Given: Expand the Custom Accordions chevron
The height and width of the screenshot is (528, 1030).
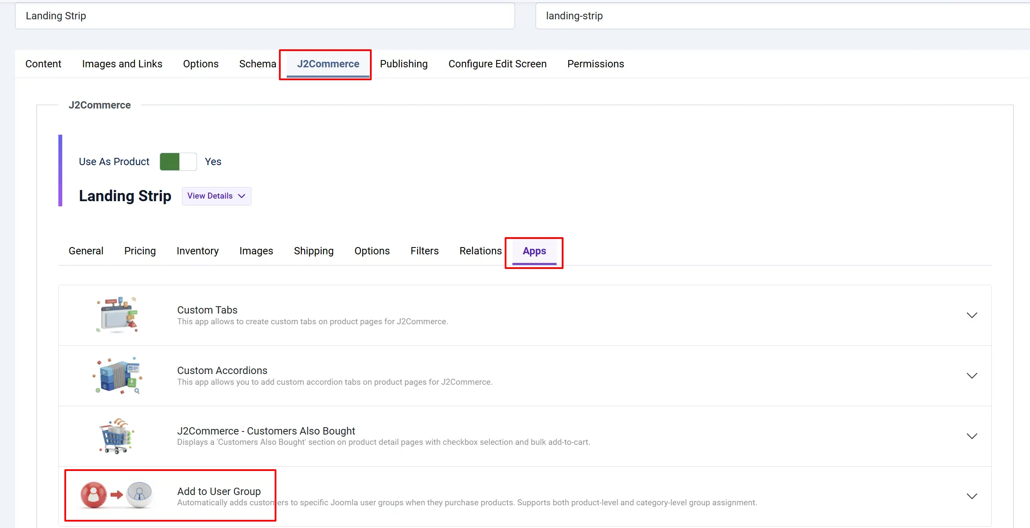Looking at the screenshot, I should pyautogui.click(x=972, y=376).
